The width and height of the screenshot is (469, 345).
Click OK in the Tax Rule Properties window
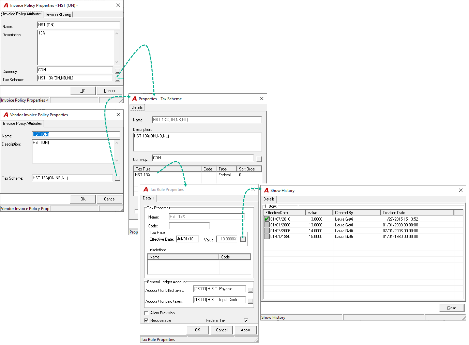click(x=197, y=330)
